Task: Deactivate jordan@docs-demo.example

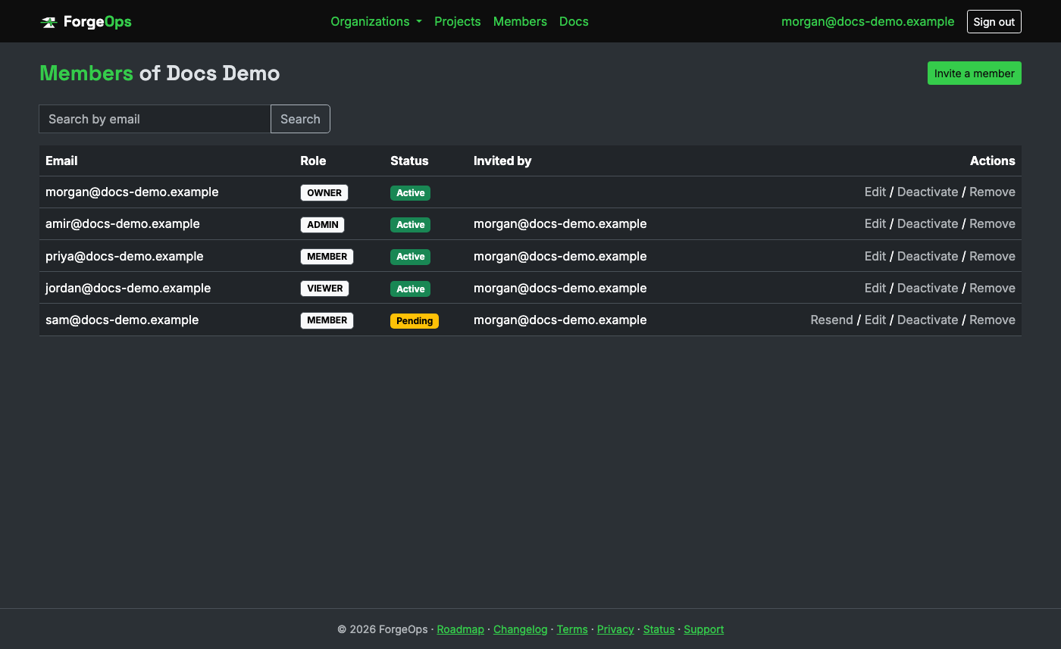Action: pyautogui.click(x=928, y=288)
